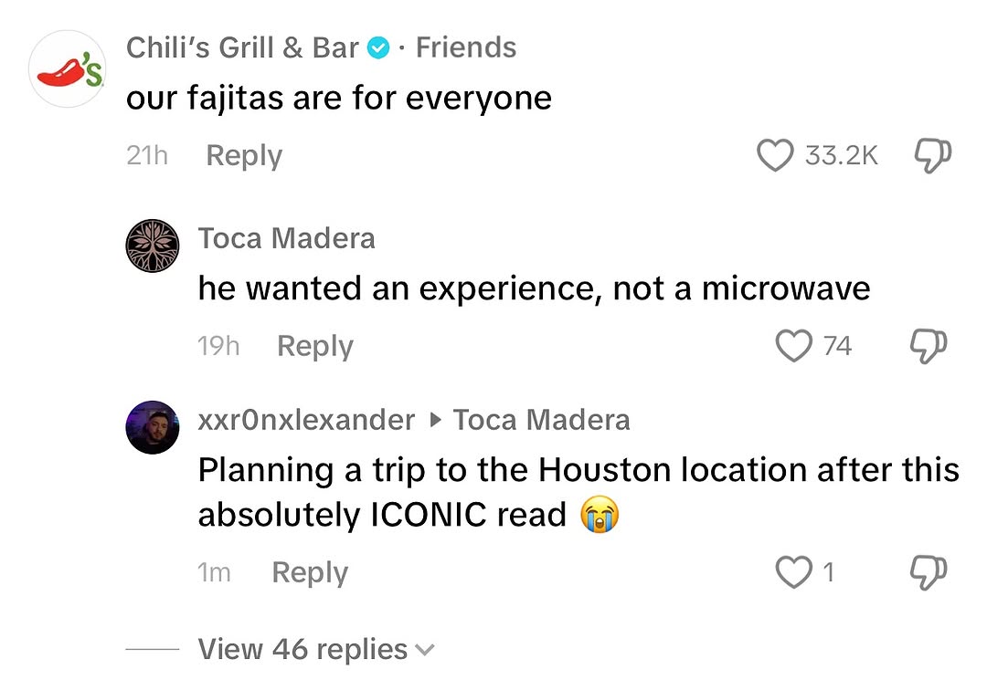Screen dimensions: 987x680
Task: Open the Toca Madera username link
Action: coord(286,238)
